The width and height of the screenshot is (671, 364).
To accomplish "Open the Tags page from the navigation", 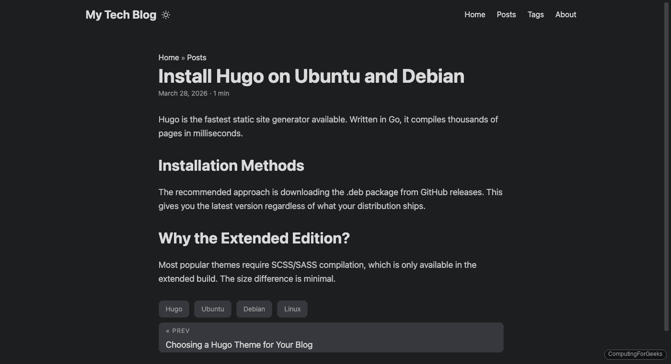I will (x=535, y=15).
